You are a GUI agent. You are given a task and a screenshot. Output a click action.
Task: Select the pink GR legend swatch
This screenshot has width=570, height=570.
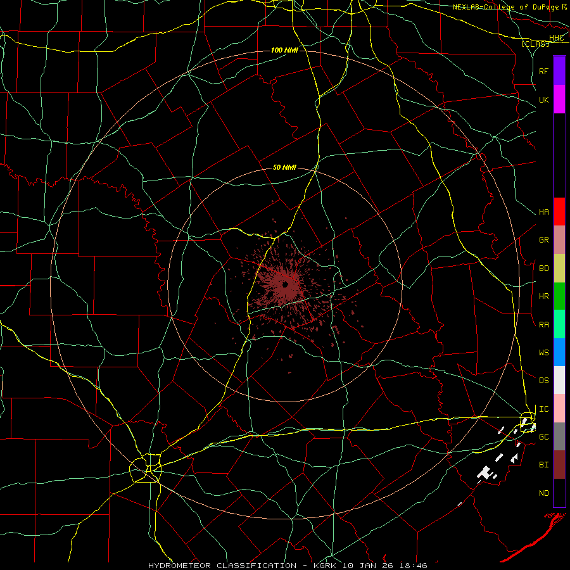click(559, 240)
